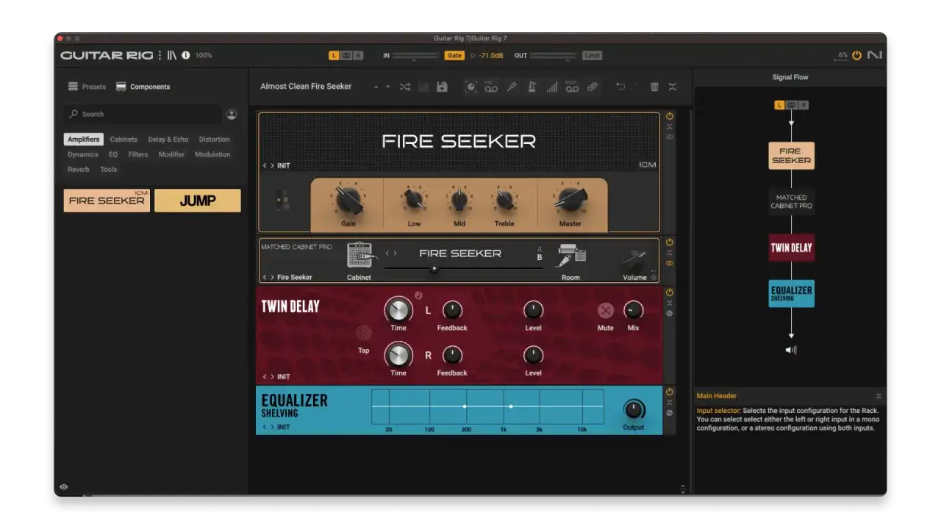
Task: Choose the JUMP amplifier component
Action: 197,201
